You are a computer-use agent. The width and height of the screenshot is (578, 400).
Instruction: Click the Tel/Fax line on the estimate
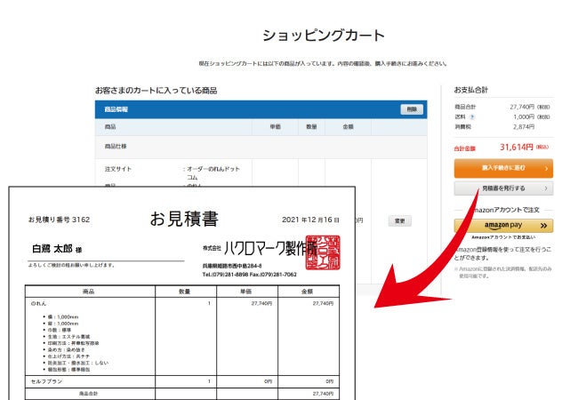250,275
